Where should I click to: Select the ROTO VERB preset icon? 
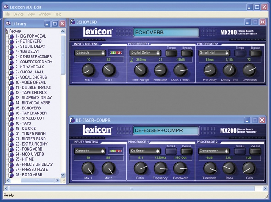tap(11, 175)
